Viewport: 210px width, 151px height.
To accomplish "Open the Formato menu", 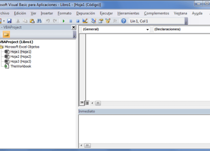I will tap(65, 13).
